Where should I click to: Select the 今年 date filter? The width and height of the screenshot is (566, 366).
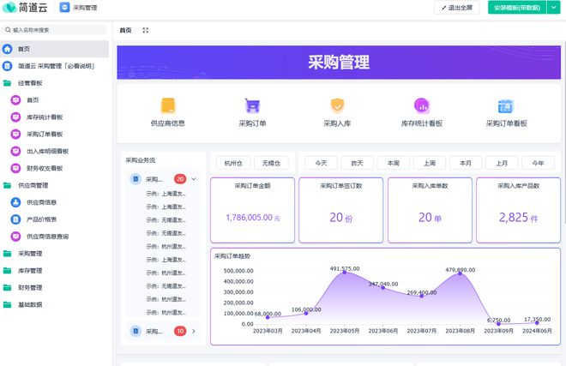[x=538, y=163]
